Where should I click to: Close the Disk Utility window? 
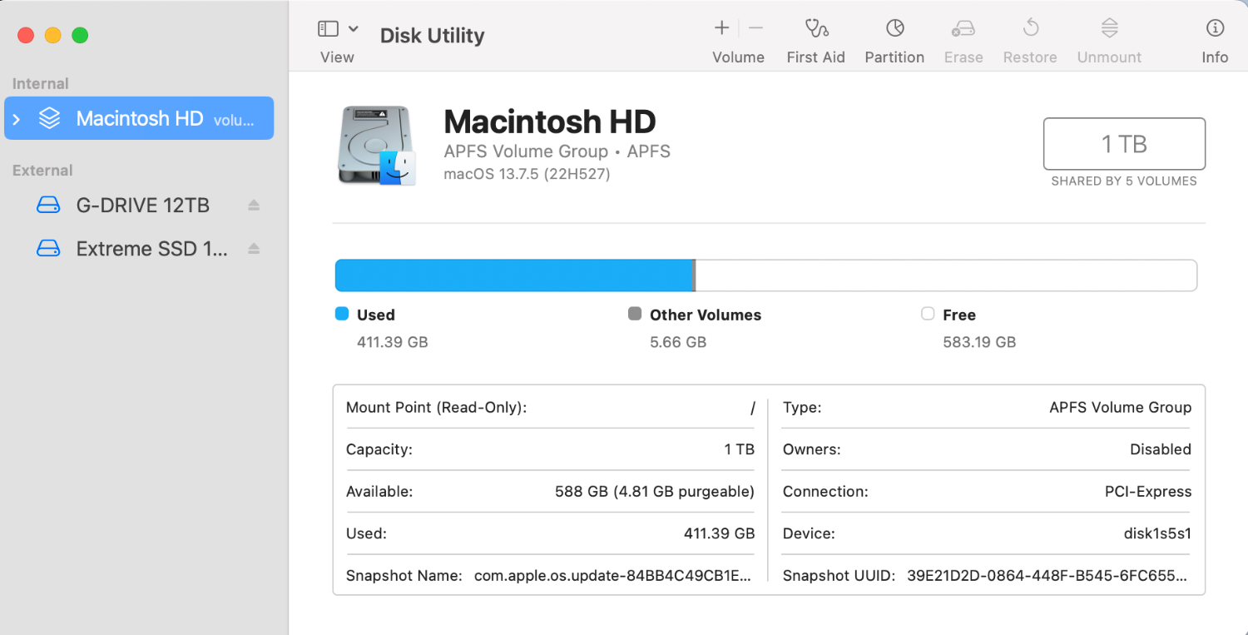(26, 36)
